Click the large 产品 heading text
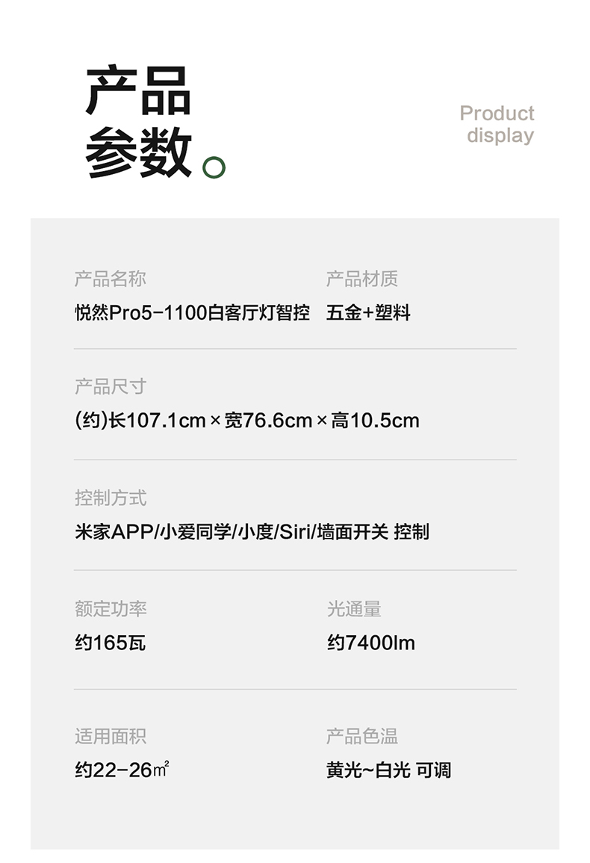590x863 pixels. click(x=138, y=91)
